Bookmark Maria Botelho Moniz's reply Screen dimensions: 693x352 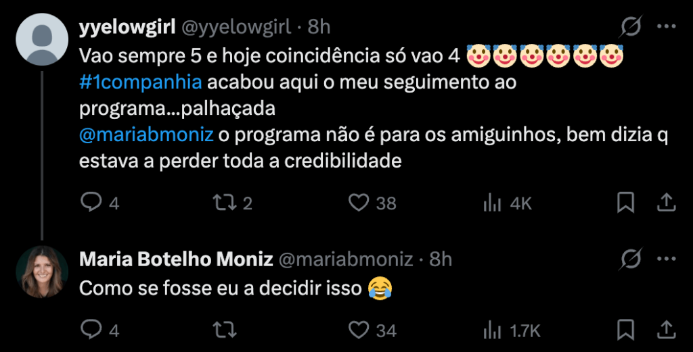click(x=626, y=330)
